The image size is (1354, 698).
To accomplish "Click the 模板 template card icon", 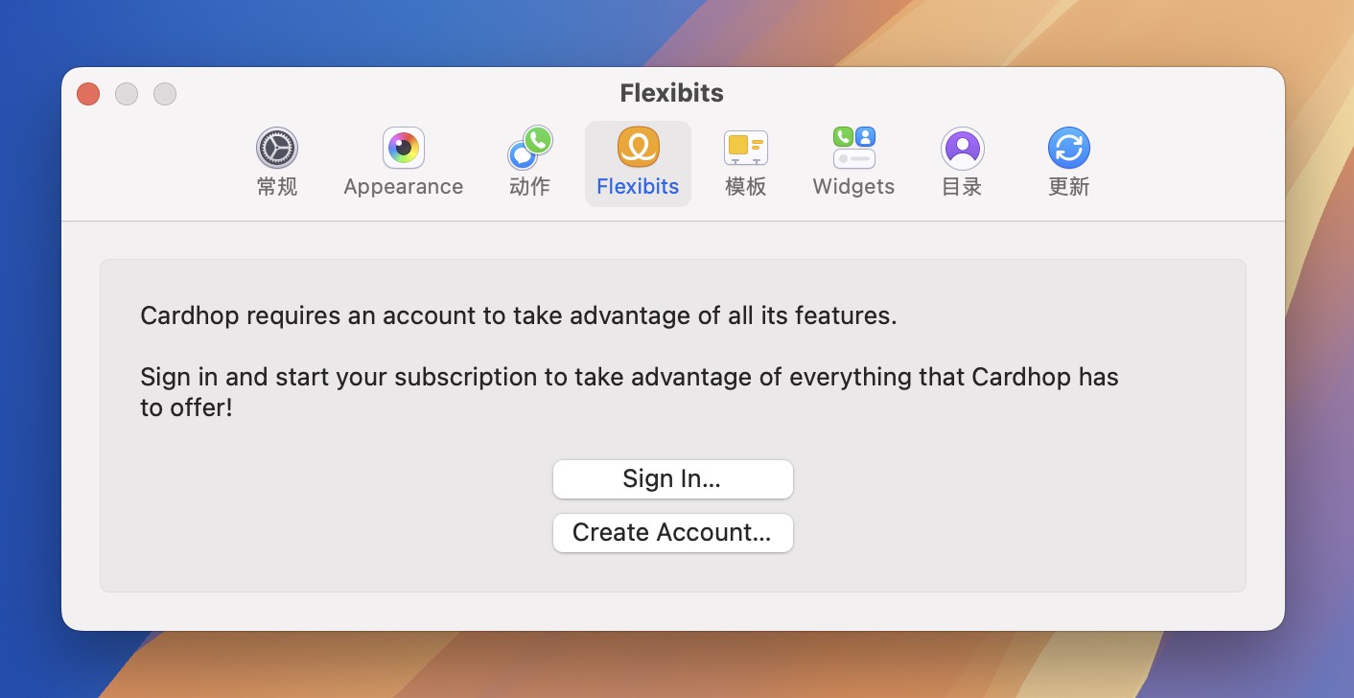I will click(745, 148).
